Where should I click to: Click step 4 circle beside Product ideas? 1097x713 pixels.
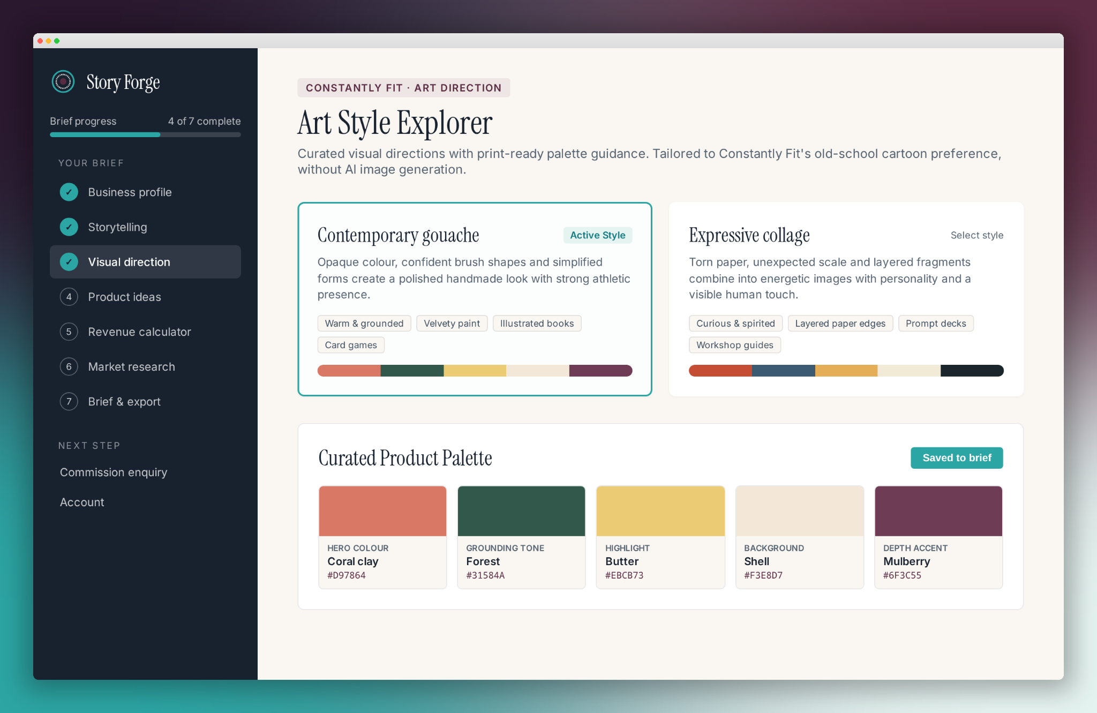pyautogui.click(x=69, y=297)
